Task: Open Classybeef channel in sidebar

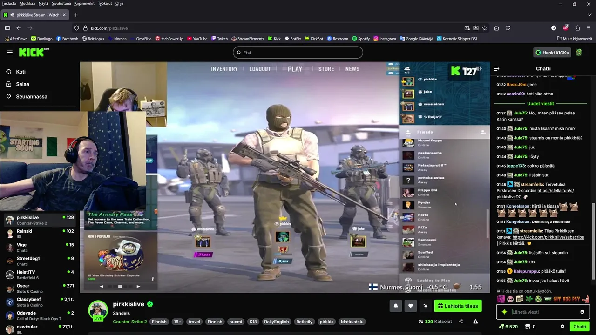Action: pyautogui.click(x=40, y=302)
